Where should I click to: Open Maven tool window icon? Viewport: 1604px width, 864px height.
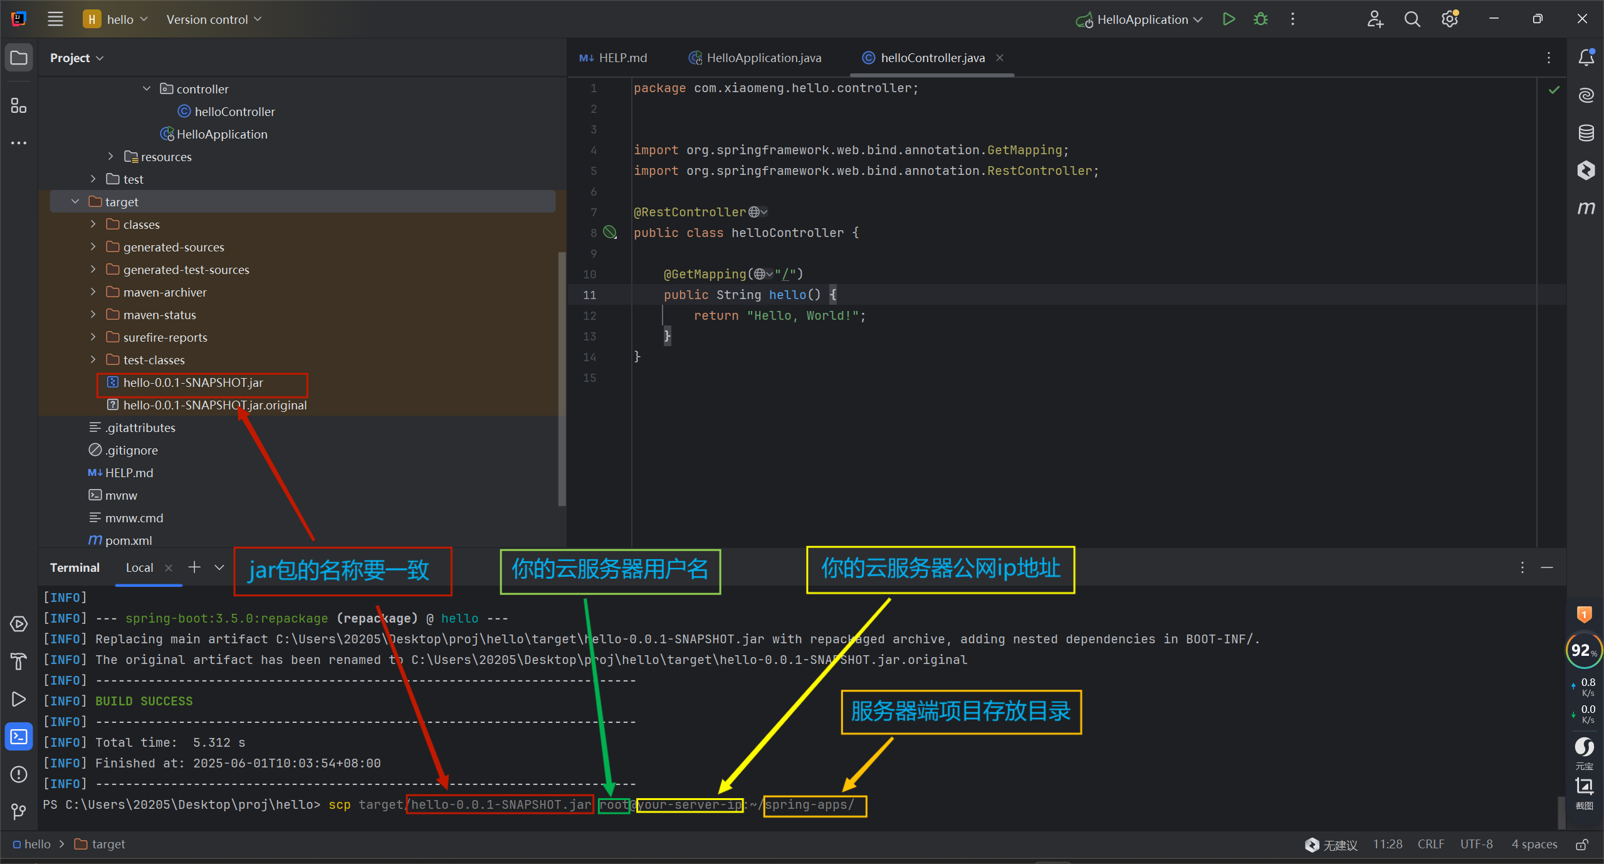pos(1586,208)
